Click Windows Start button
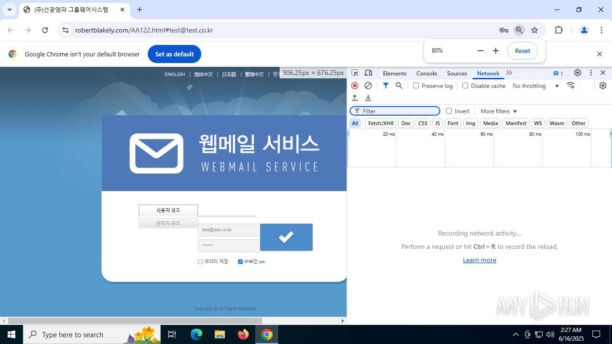612x344 pixels. [x=11, y=334]
